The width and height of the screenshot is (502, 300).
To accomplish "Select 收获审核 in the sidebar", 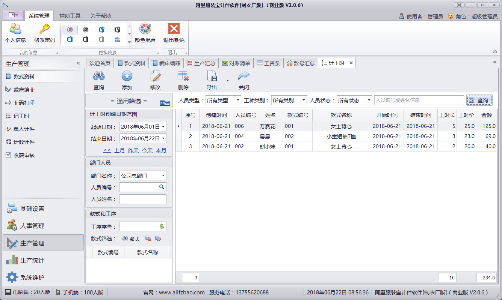I will pyautogui.click(x=24, y=155).
